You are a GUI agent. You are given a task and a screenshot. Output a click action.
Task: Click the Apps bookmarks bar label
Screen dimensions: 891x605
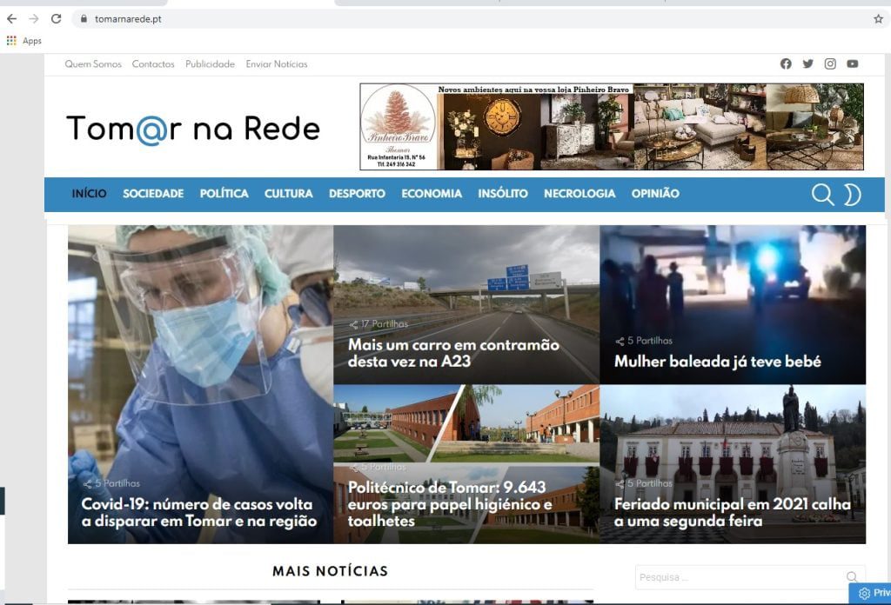click(32, 41)
